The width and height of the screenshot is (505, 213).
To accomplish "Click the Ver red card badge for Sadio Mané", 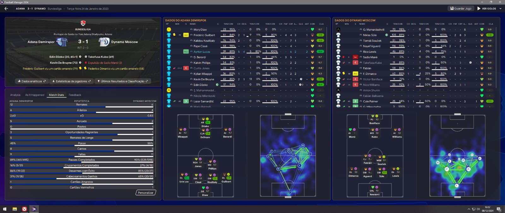I will pyautogui.click(x=355, y=57).
